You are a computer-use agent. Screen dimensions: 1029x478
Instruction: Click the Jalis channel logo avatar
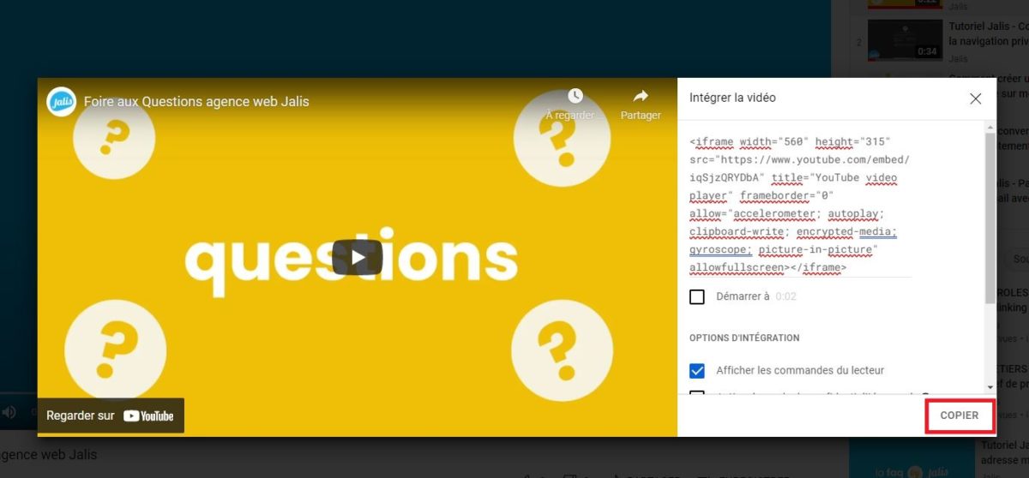pyautogui.click(x=61, y=101)
